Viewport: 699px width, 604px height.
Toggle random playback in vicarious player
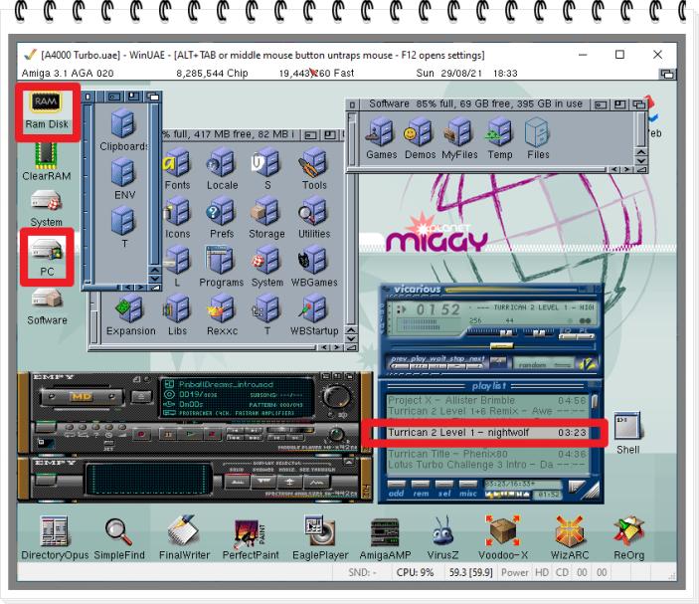click(x=543, y=364)
